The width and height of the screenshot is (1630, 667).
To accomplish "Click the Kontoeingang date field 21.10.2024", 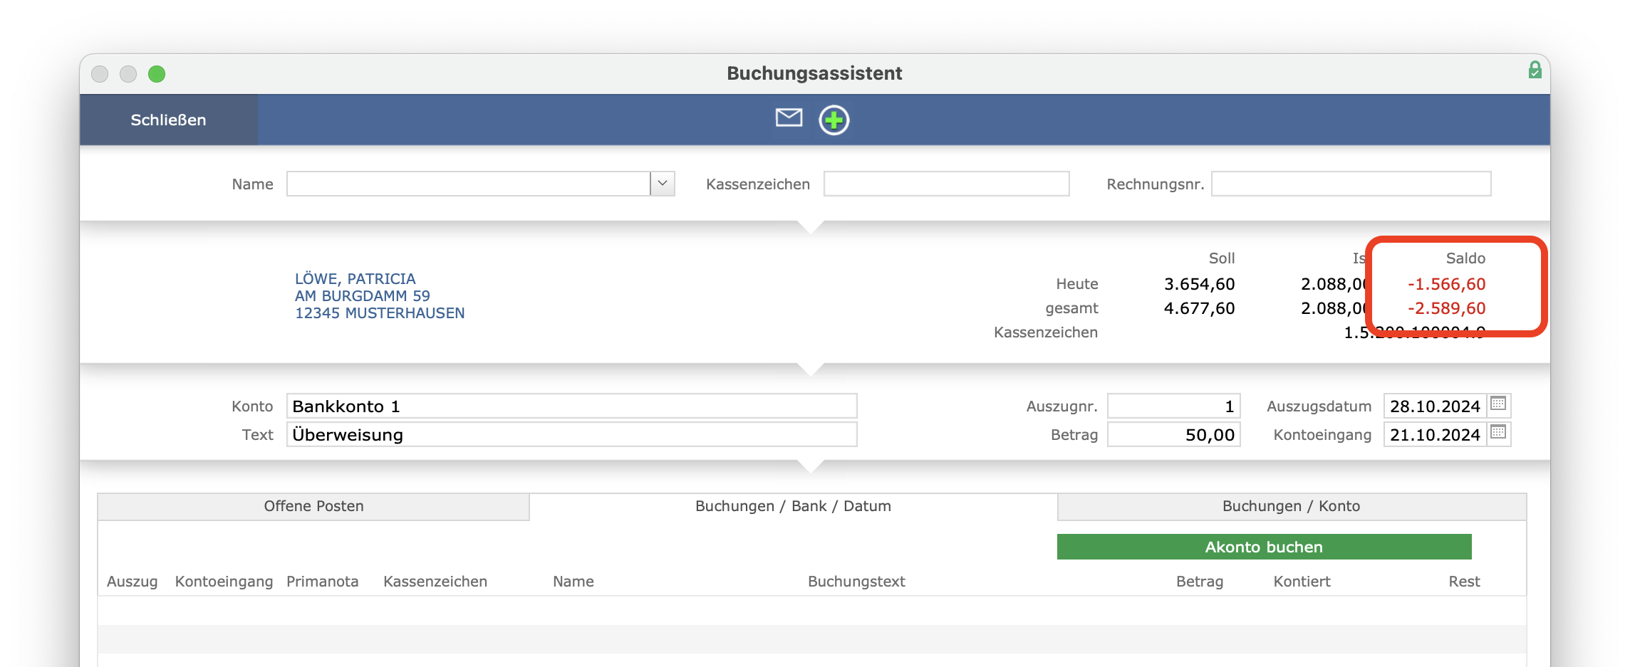I will 1435,434.
